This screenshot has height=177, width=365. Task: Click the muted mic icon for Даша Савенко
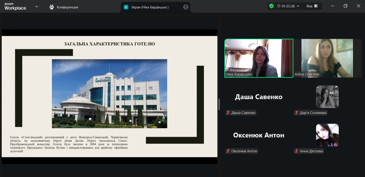228,113
